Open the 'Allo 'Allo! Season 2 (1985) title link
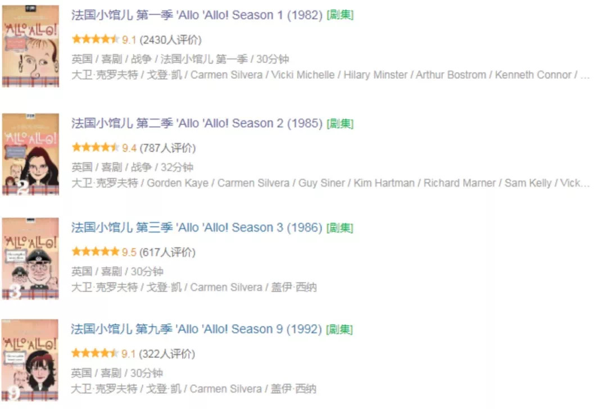 point(197,124)
